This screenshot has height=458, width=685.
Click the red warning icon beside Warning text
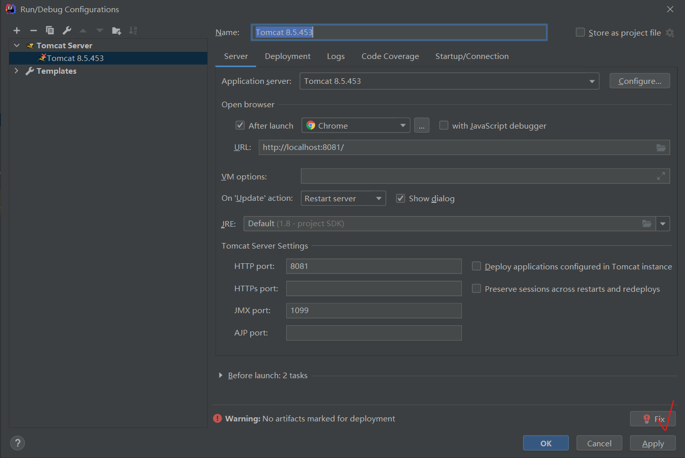coord(217,418)
